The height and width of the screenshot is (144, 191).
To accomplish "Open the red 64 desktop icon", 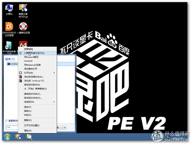I will 23,44.
